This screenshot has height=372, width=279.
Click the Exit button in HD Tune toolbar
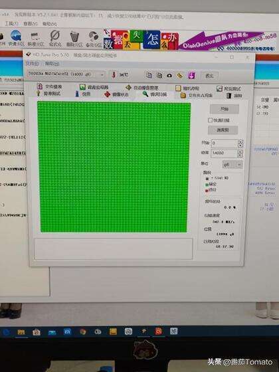click(209, 76)
